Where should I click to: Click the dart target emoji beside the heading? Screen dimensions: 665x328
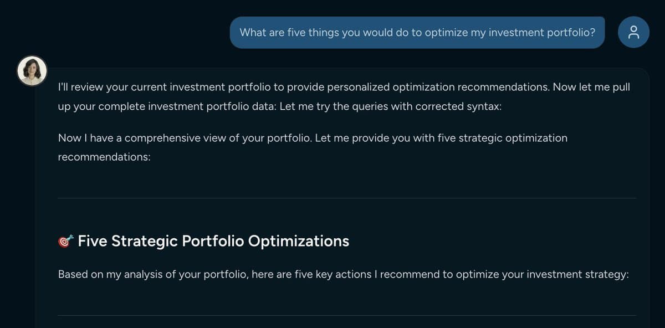(65, 241)
